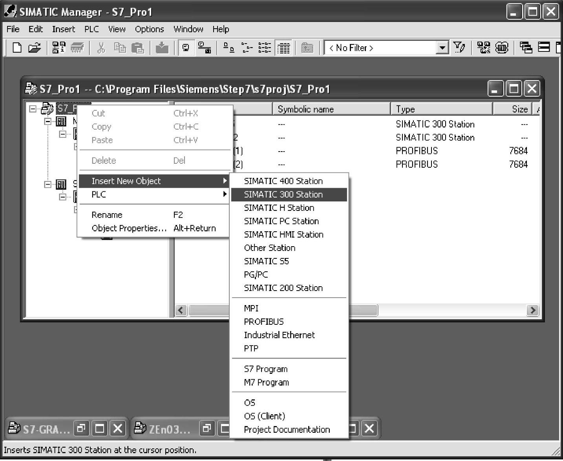The height and width of the screenshot is (461, 563).
Task: Insert an Industrial Ethernet subnet
Action: (x=289, y=335)
